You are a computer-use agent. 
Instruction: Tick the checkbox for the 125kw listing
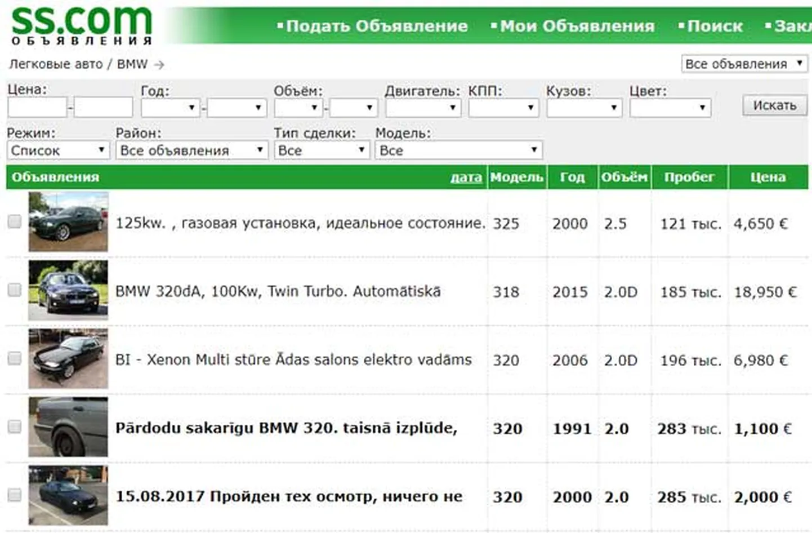pyautogui.click(x=15, y=221)
